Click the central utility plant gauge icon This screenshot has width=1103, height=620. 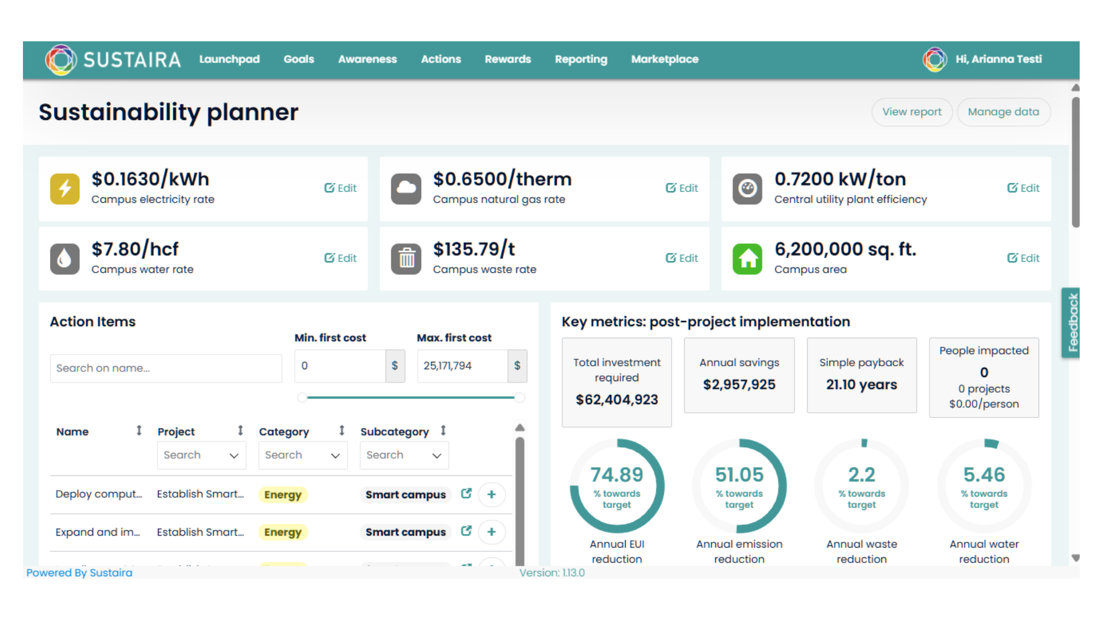click(747, 188)
